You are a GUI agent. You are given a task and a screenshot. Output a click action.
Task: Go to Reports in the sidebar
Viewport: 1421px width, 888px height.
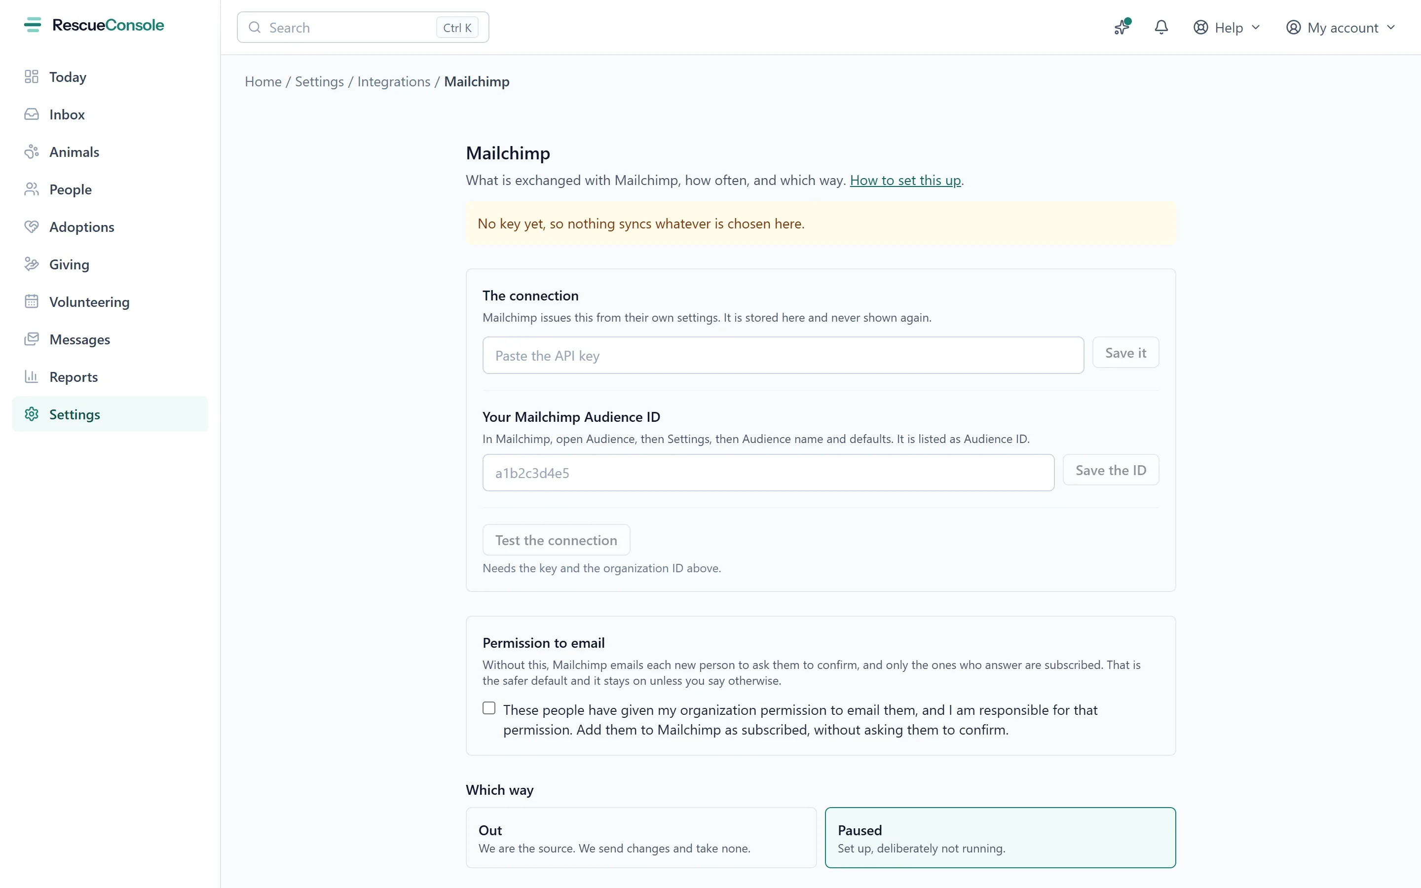click(x=110, y=376)
